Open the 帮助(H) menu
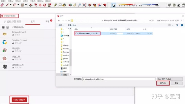 [48, 1]
